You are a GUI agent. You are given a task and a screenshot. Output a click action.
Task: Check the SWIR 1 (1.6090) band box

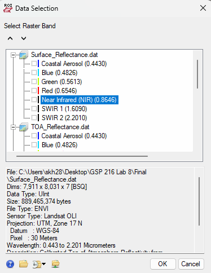[34, 109]
